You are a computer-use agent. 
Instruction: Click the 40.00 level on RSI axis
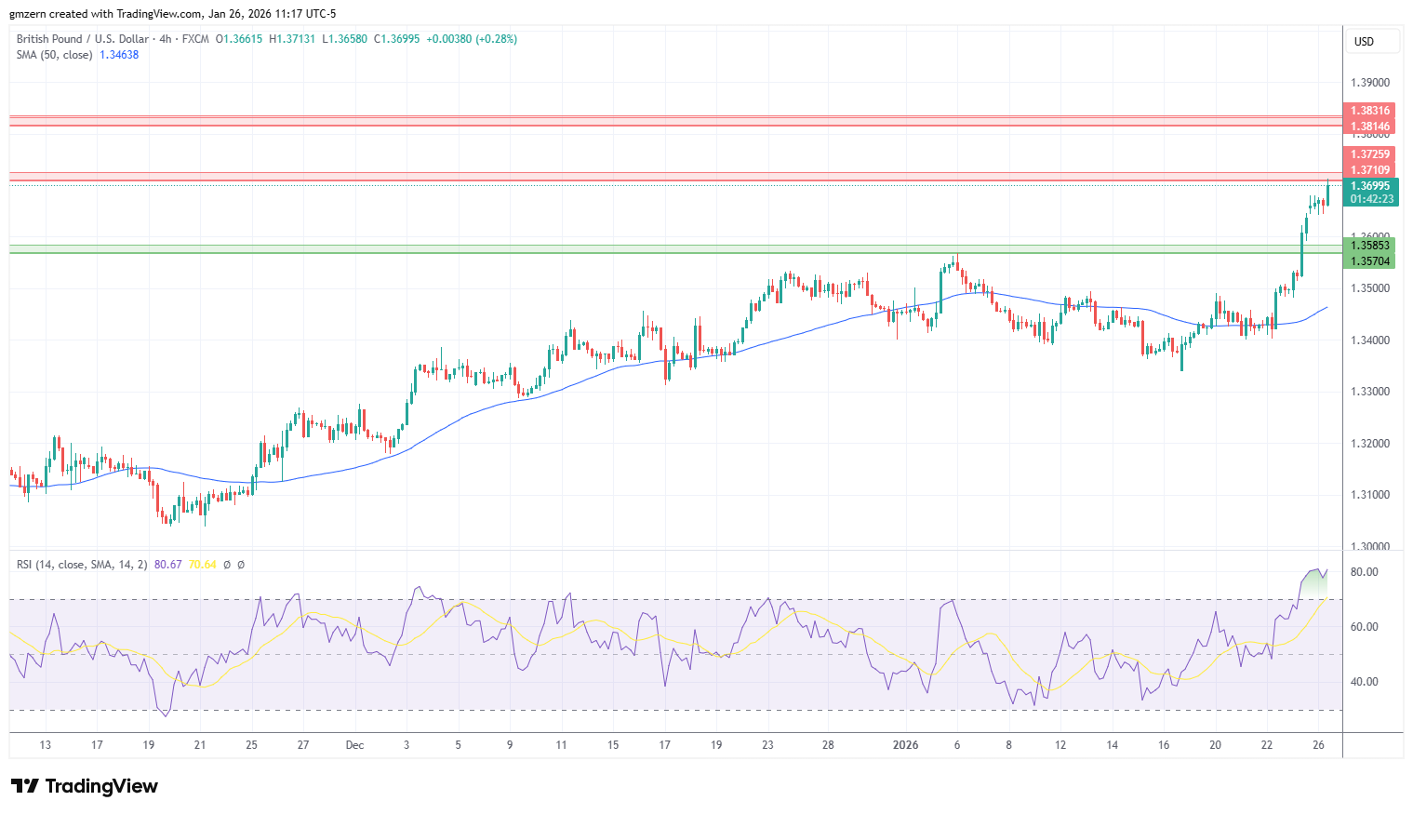[1365, 682]
